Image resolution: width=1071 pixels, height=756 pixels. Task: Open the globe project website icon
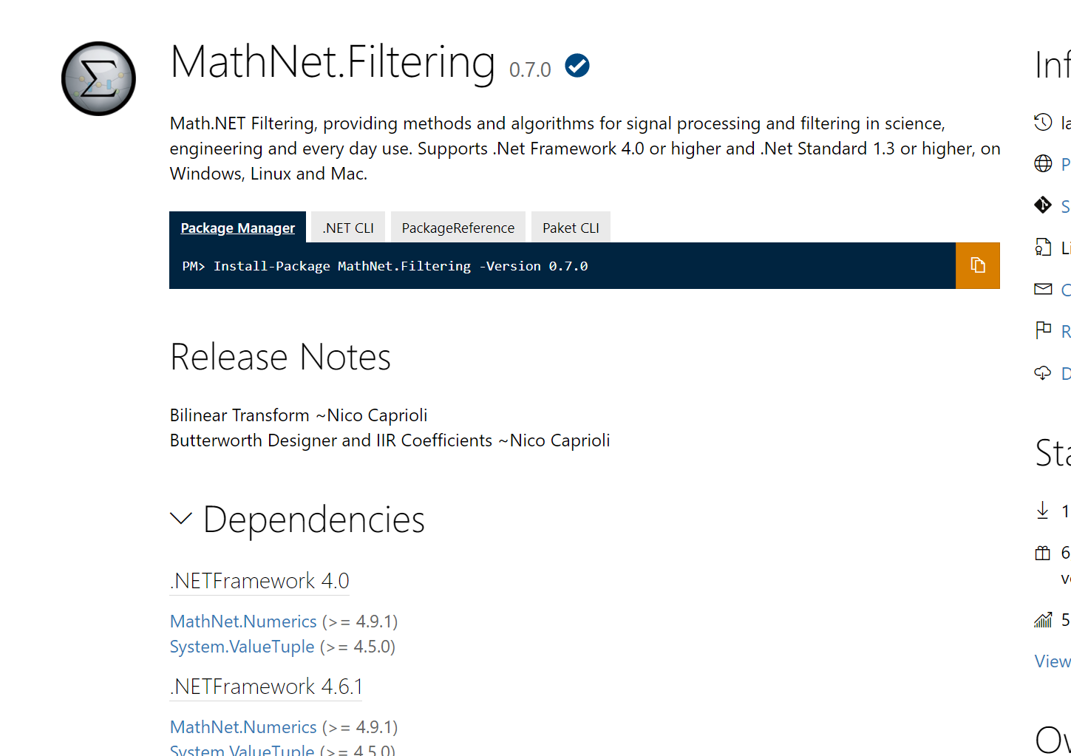pyautogui.click(x=1043, y=163)
